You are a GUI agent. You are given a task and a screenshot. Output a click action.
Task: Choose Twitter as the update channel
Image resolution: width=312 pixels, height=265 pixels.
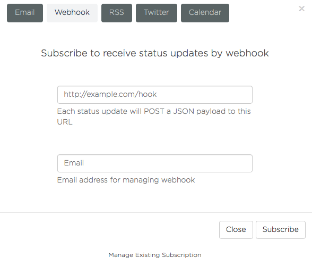157,13
